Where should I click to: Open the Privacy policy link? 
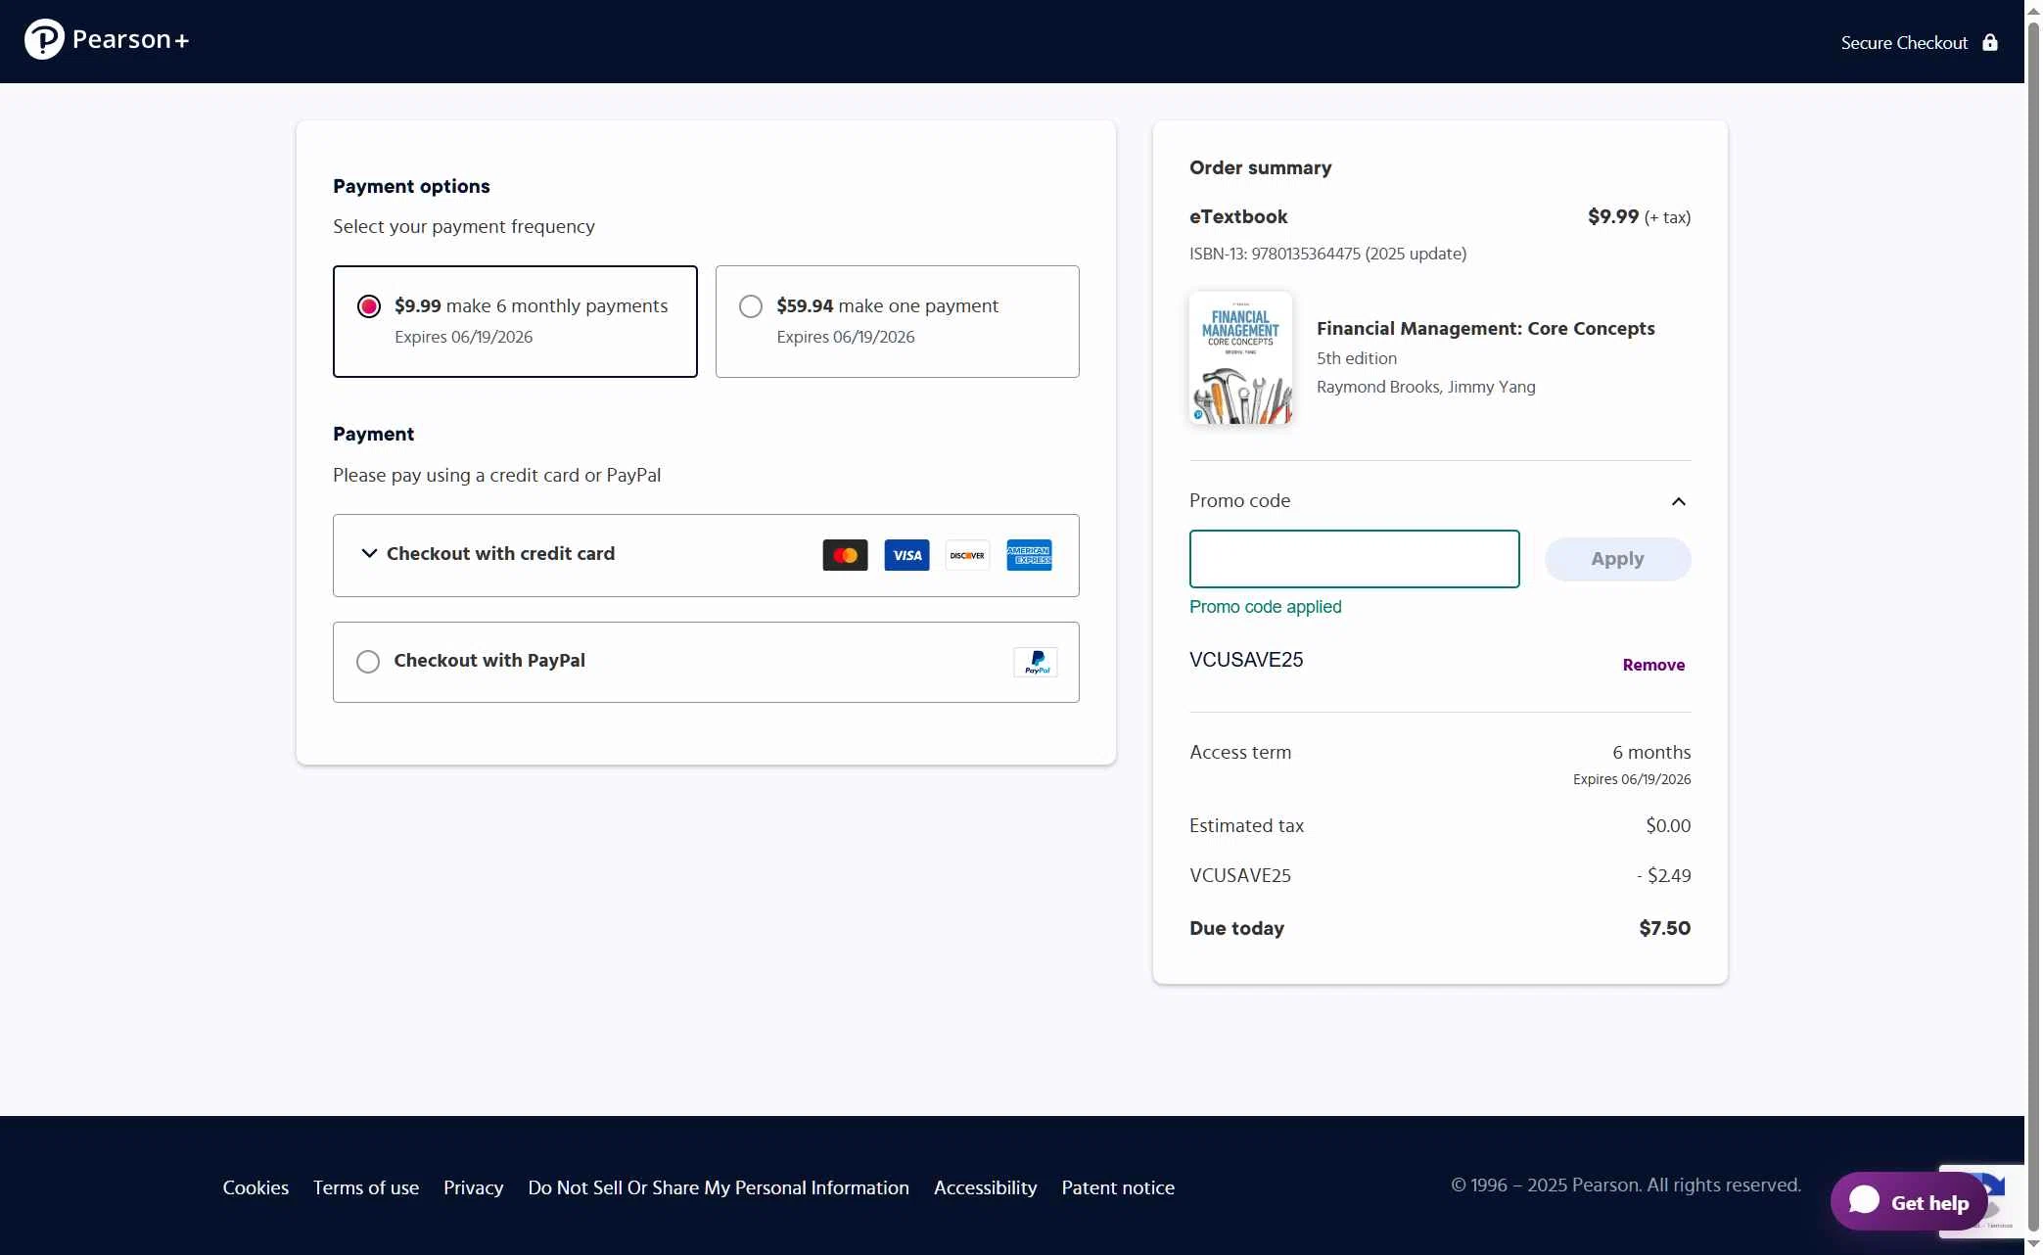(x=473, y=1186)
